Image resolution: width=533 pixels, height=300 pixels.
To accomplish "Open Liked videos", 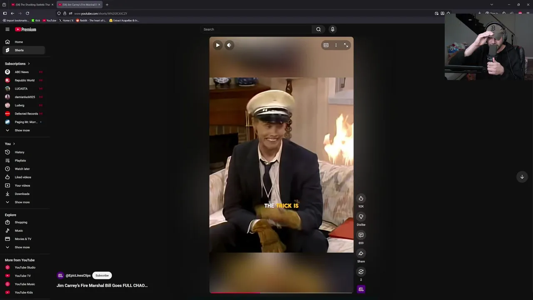I will (24, 177).
